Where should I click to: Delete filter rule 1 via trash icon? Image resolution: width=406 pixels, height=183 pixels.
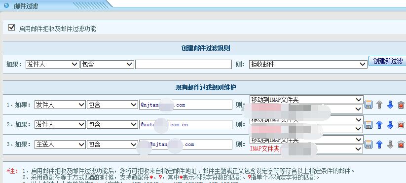click(401, 105)
